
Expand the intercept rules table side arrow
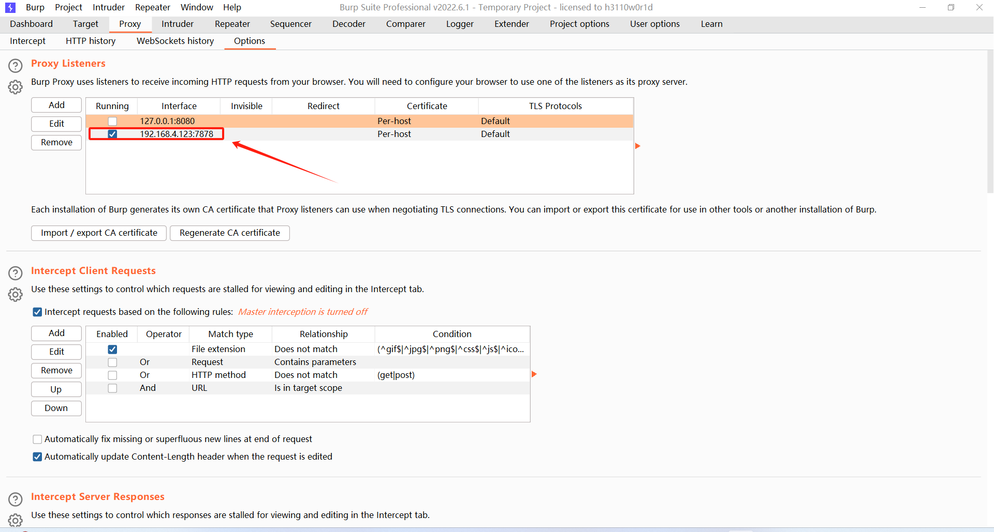534,374
